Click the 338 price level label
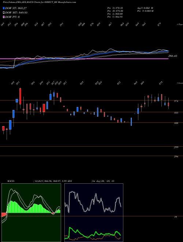The height and width of the screenshot is (242, 183). (x=176, y=123)
